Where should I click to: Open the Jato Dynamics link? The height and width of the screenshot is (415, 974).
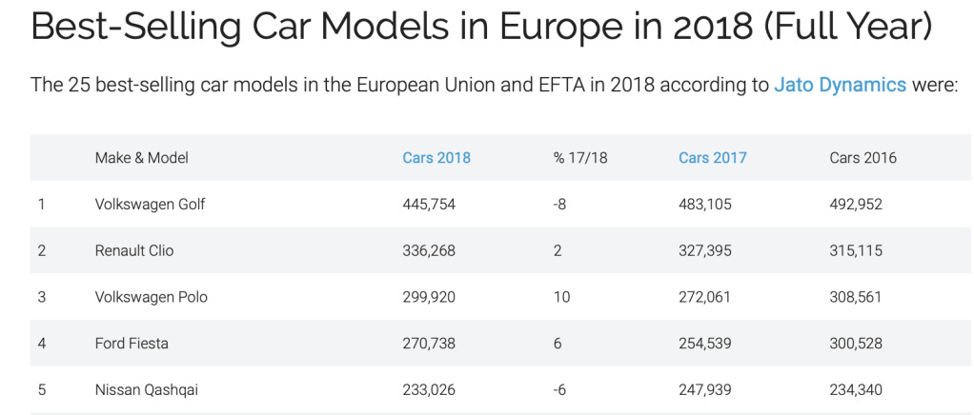click(840, 85)
